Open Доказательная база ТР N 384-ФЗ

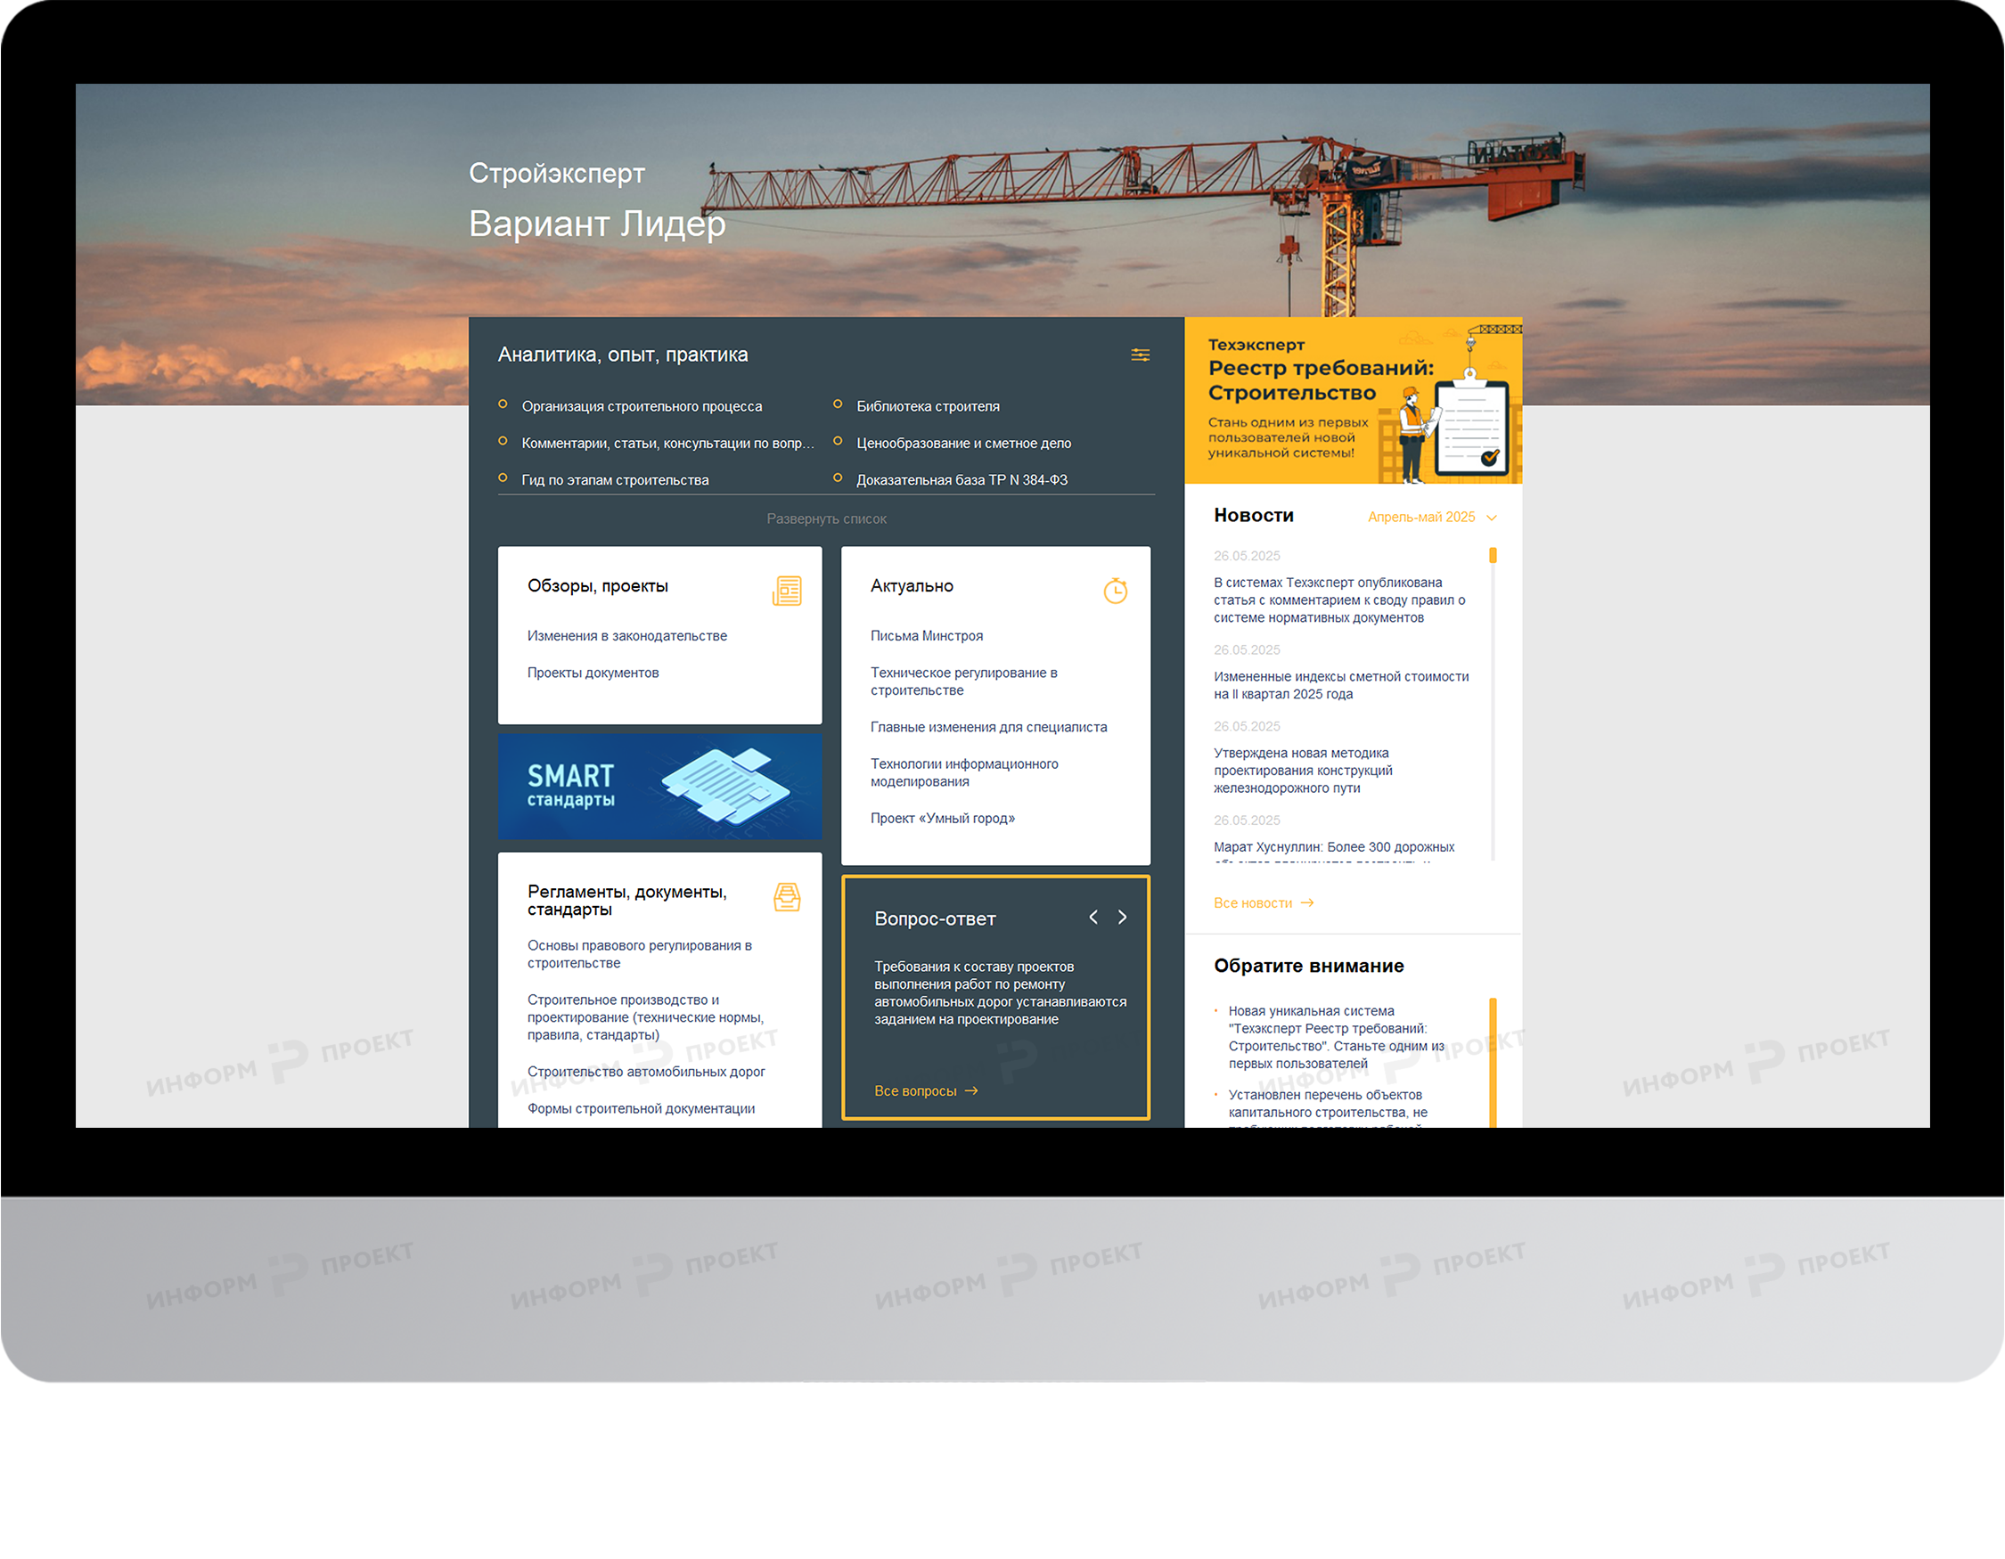click(x=962, y=480)
